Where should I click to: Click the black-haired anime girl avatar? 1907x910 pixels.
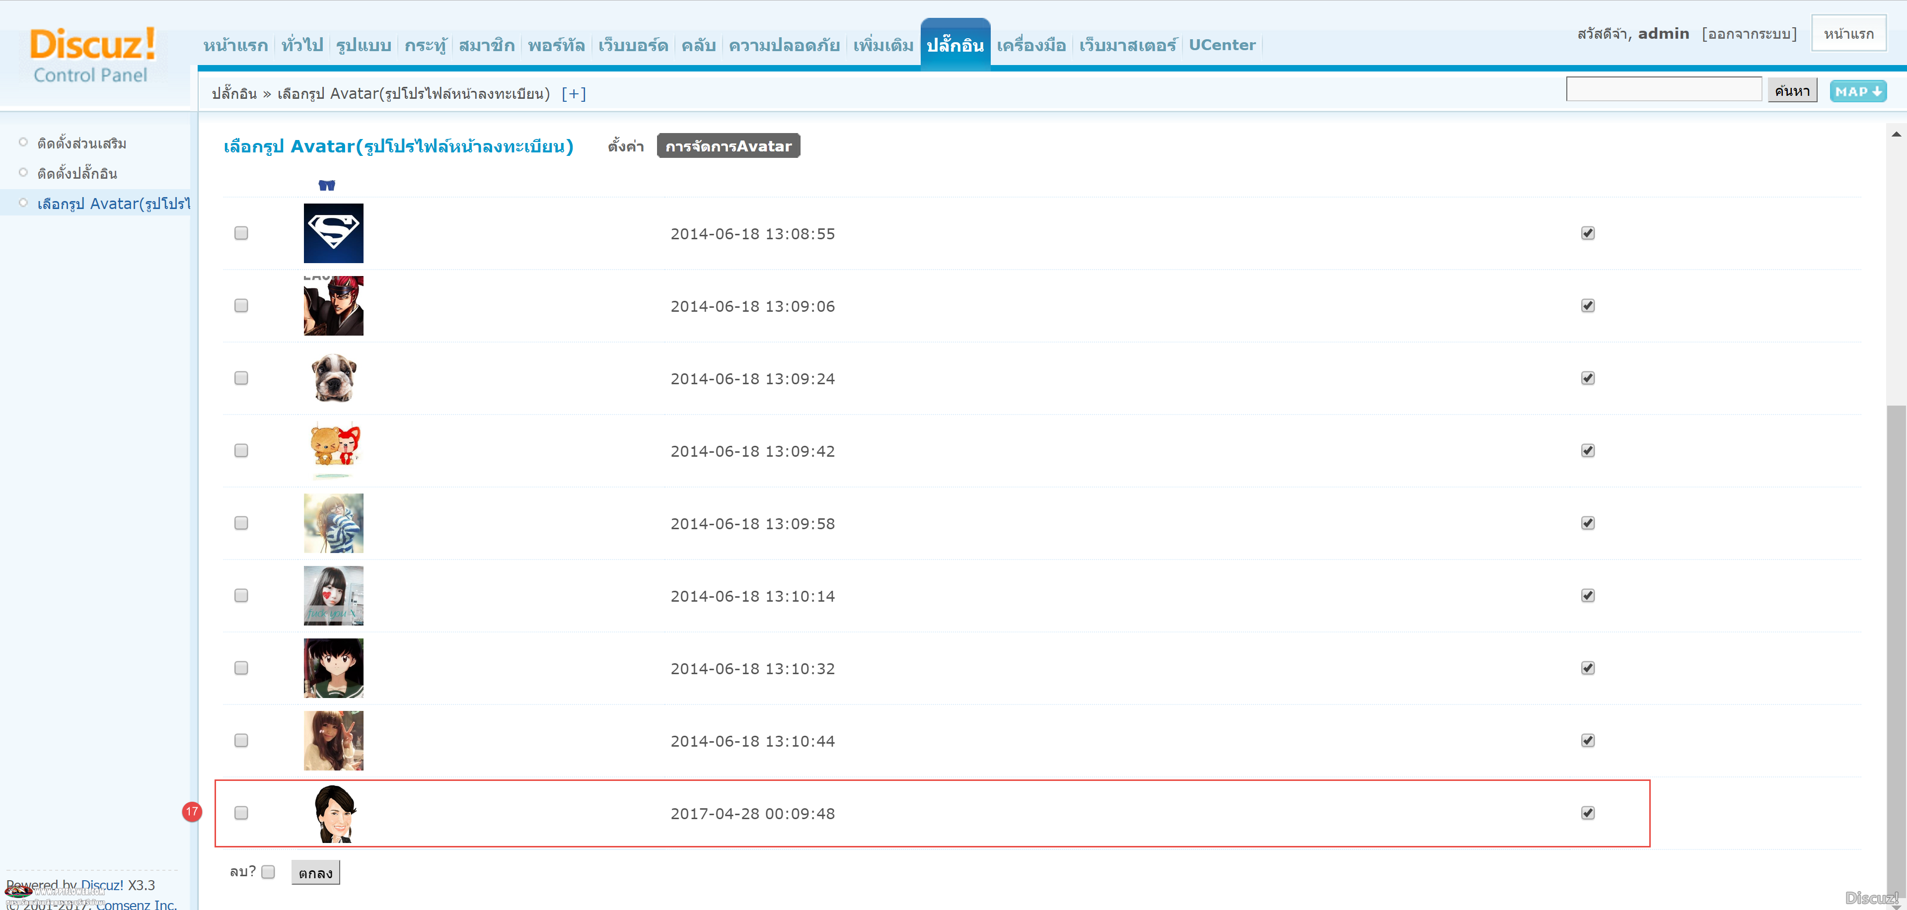[x=333, y=668]
